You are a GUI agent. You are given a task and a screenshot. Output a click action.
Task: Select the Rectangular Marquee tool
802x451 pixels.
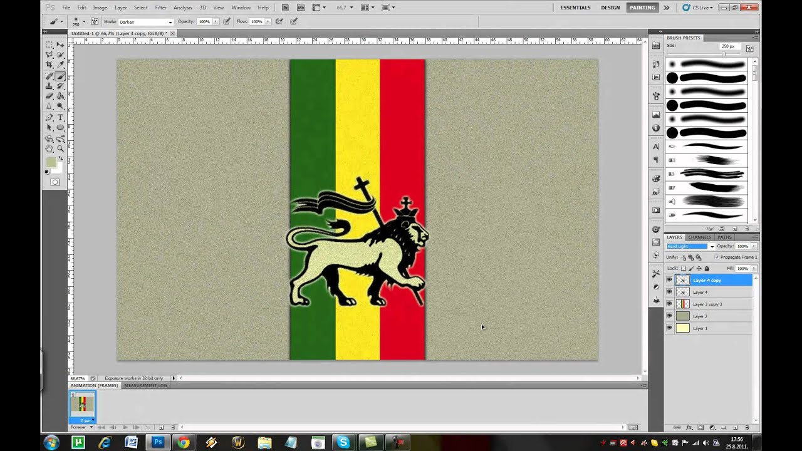point(49,44)
